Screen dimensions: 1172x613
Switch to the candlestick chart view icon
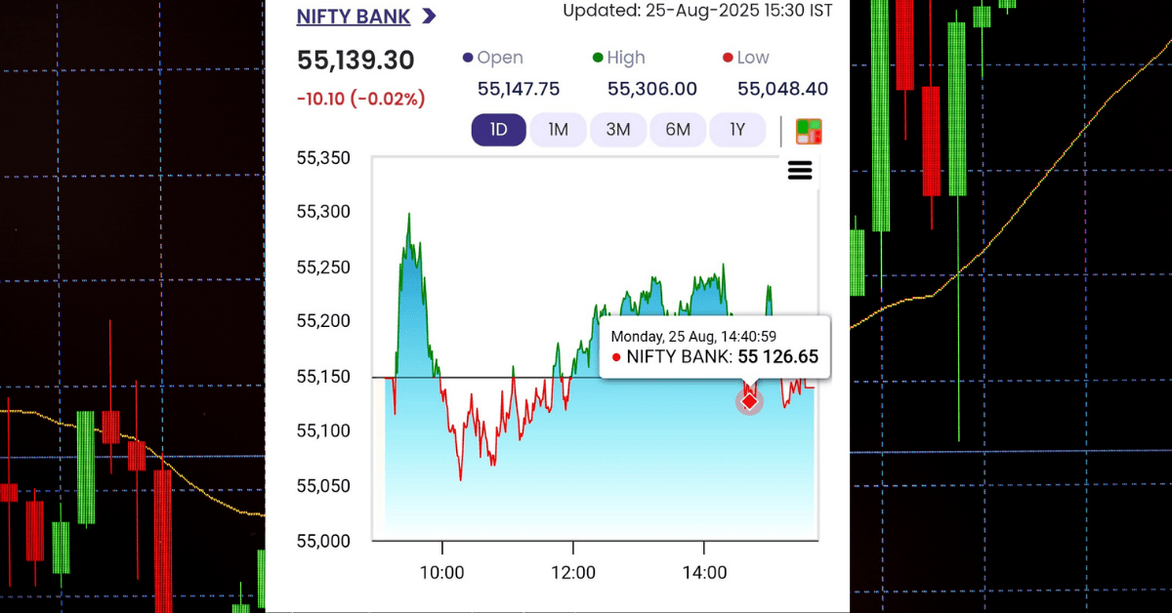pos(809,131)
